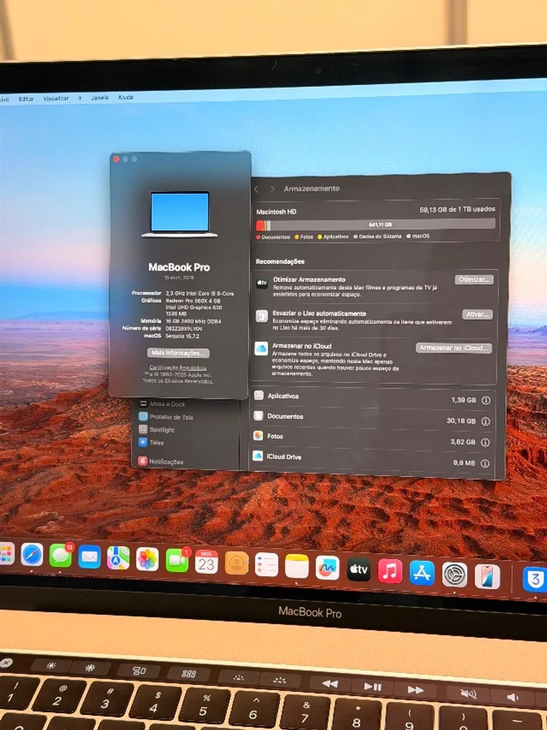
Task: Click the info button next to Documentos
Action: [x=484, y=421]
